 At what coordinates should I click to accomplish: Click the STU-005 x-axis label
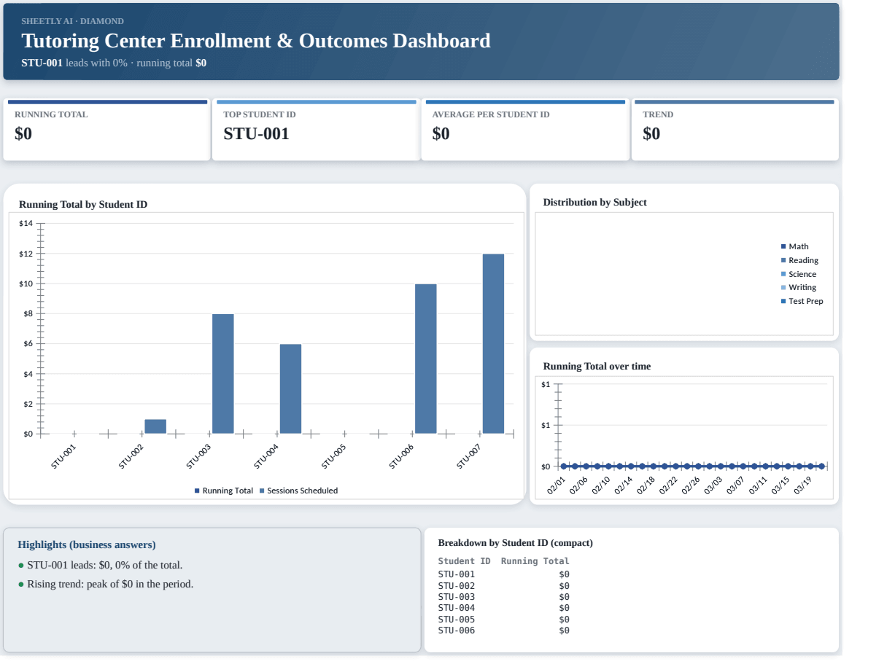tap(333, 456)
